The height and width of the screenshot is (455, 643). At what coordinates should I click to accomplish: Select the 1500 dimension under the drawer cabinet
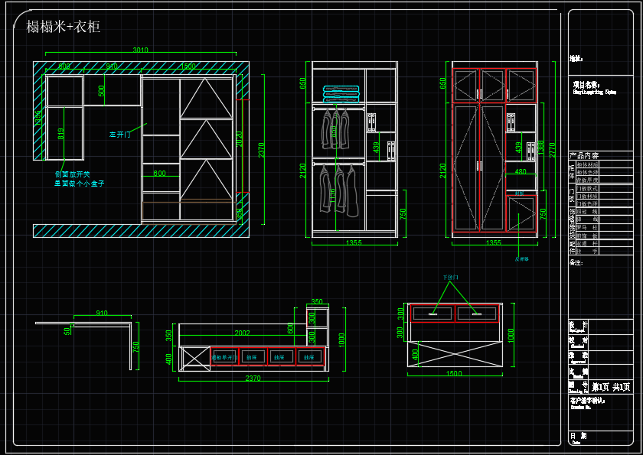pos(454,374)
